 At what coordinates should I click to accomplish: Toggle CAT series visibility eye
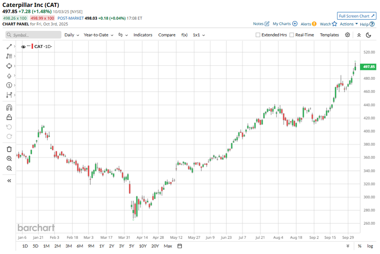(x=23, y=47)
